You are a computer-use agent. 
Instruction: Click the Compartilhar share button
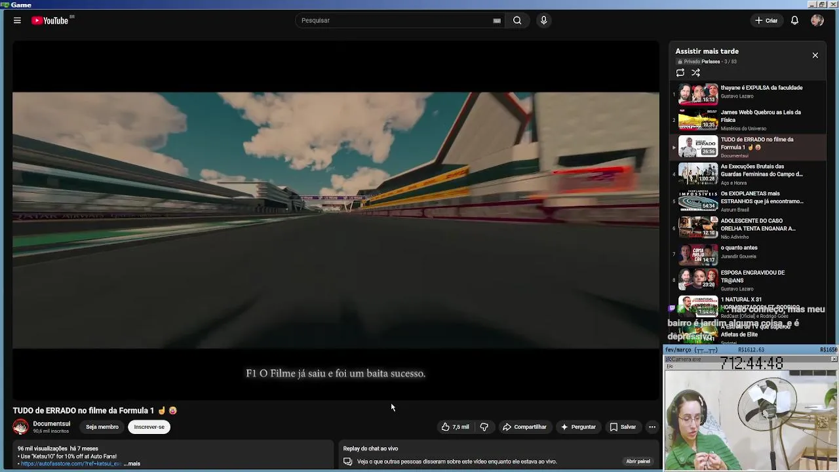point(524,427)
